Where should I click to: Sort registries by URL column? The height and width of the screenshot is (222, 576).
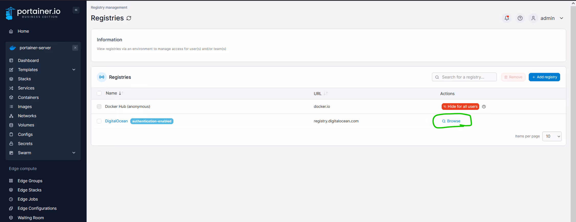pos(321,94)
